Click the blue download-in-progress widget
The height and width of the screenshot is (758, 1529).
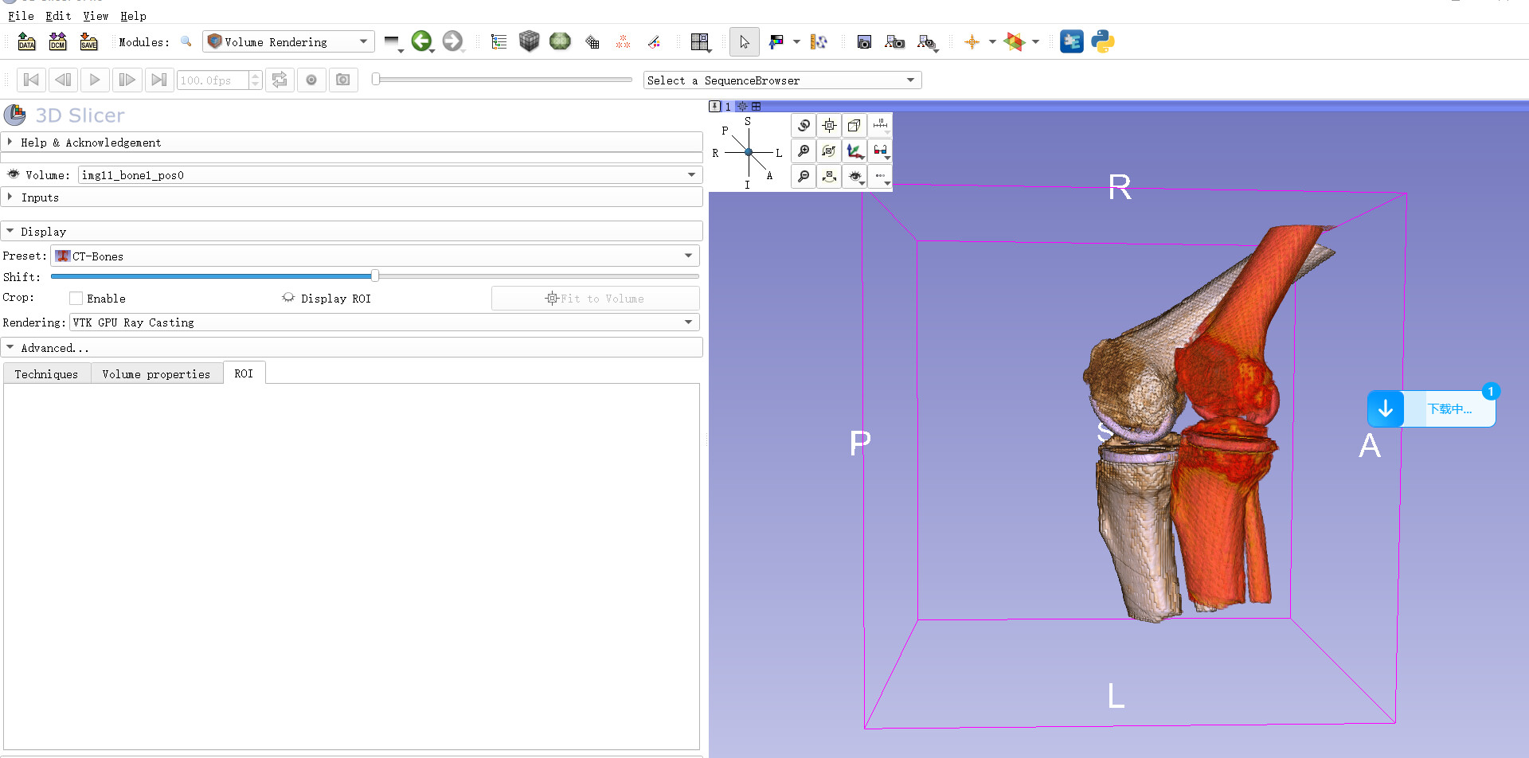(1431, 408)
